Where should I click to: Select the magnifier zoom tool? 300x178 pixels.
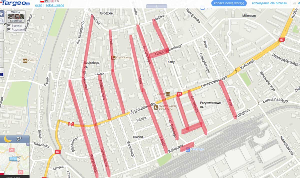click(1, 20)
